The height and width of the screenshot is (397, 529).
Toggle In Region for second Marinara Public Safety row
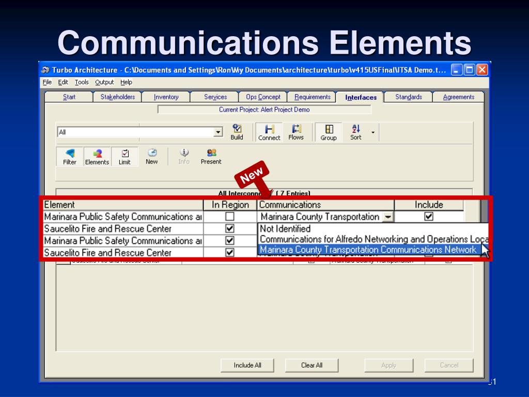pyautogui.click(x=230, y=240)
